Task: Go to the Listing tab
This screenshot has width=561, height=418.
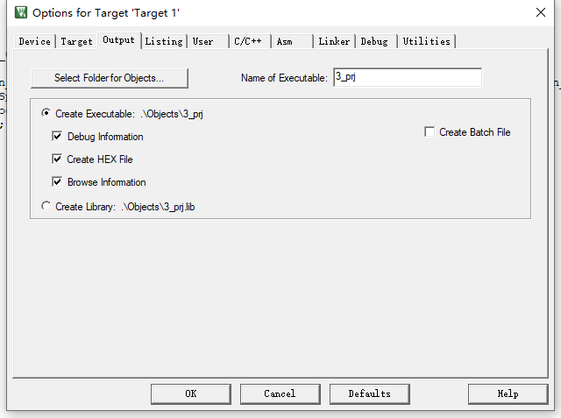Action: (164, 41)
